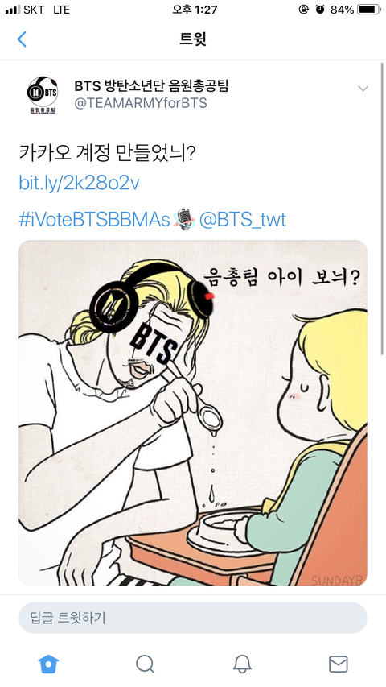Open the Notifications bell tab
The height and width of the screenshot is (687, 386).
pos(241,664)
